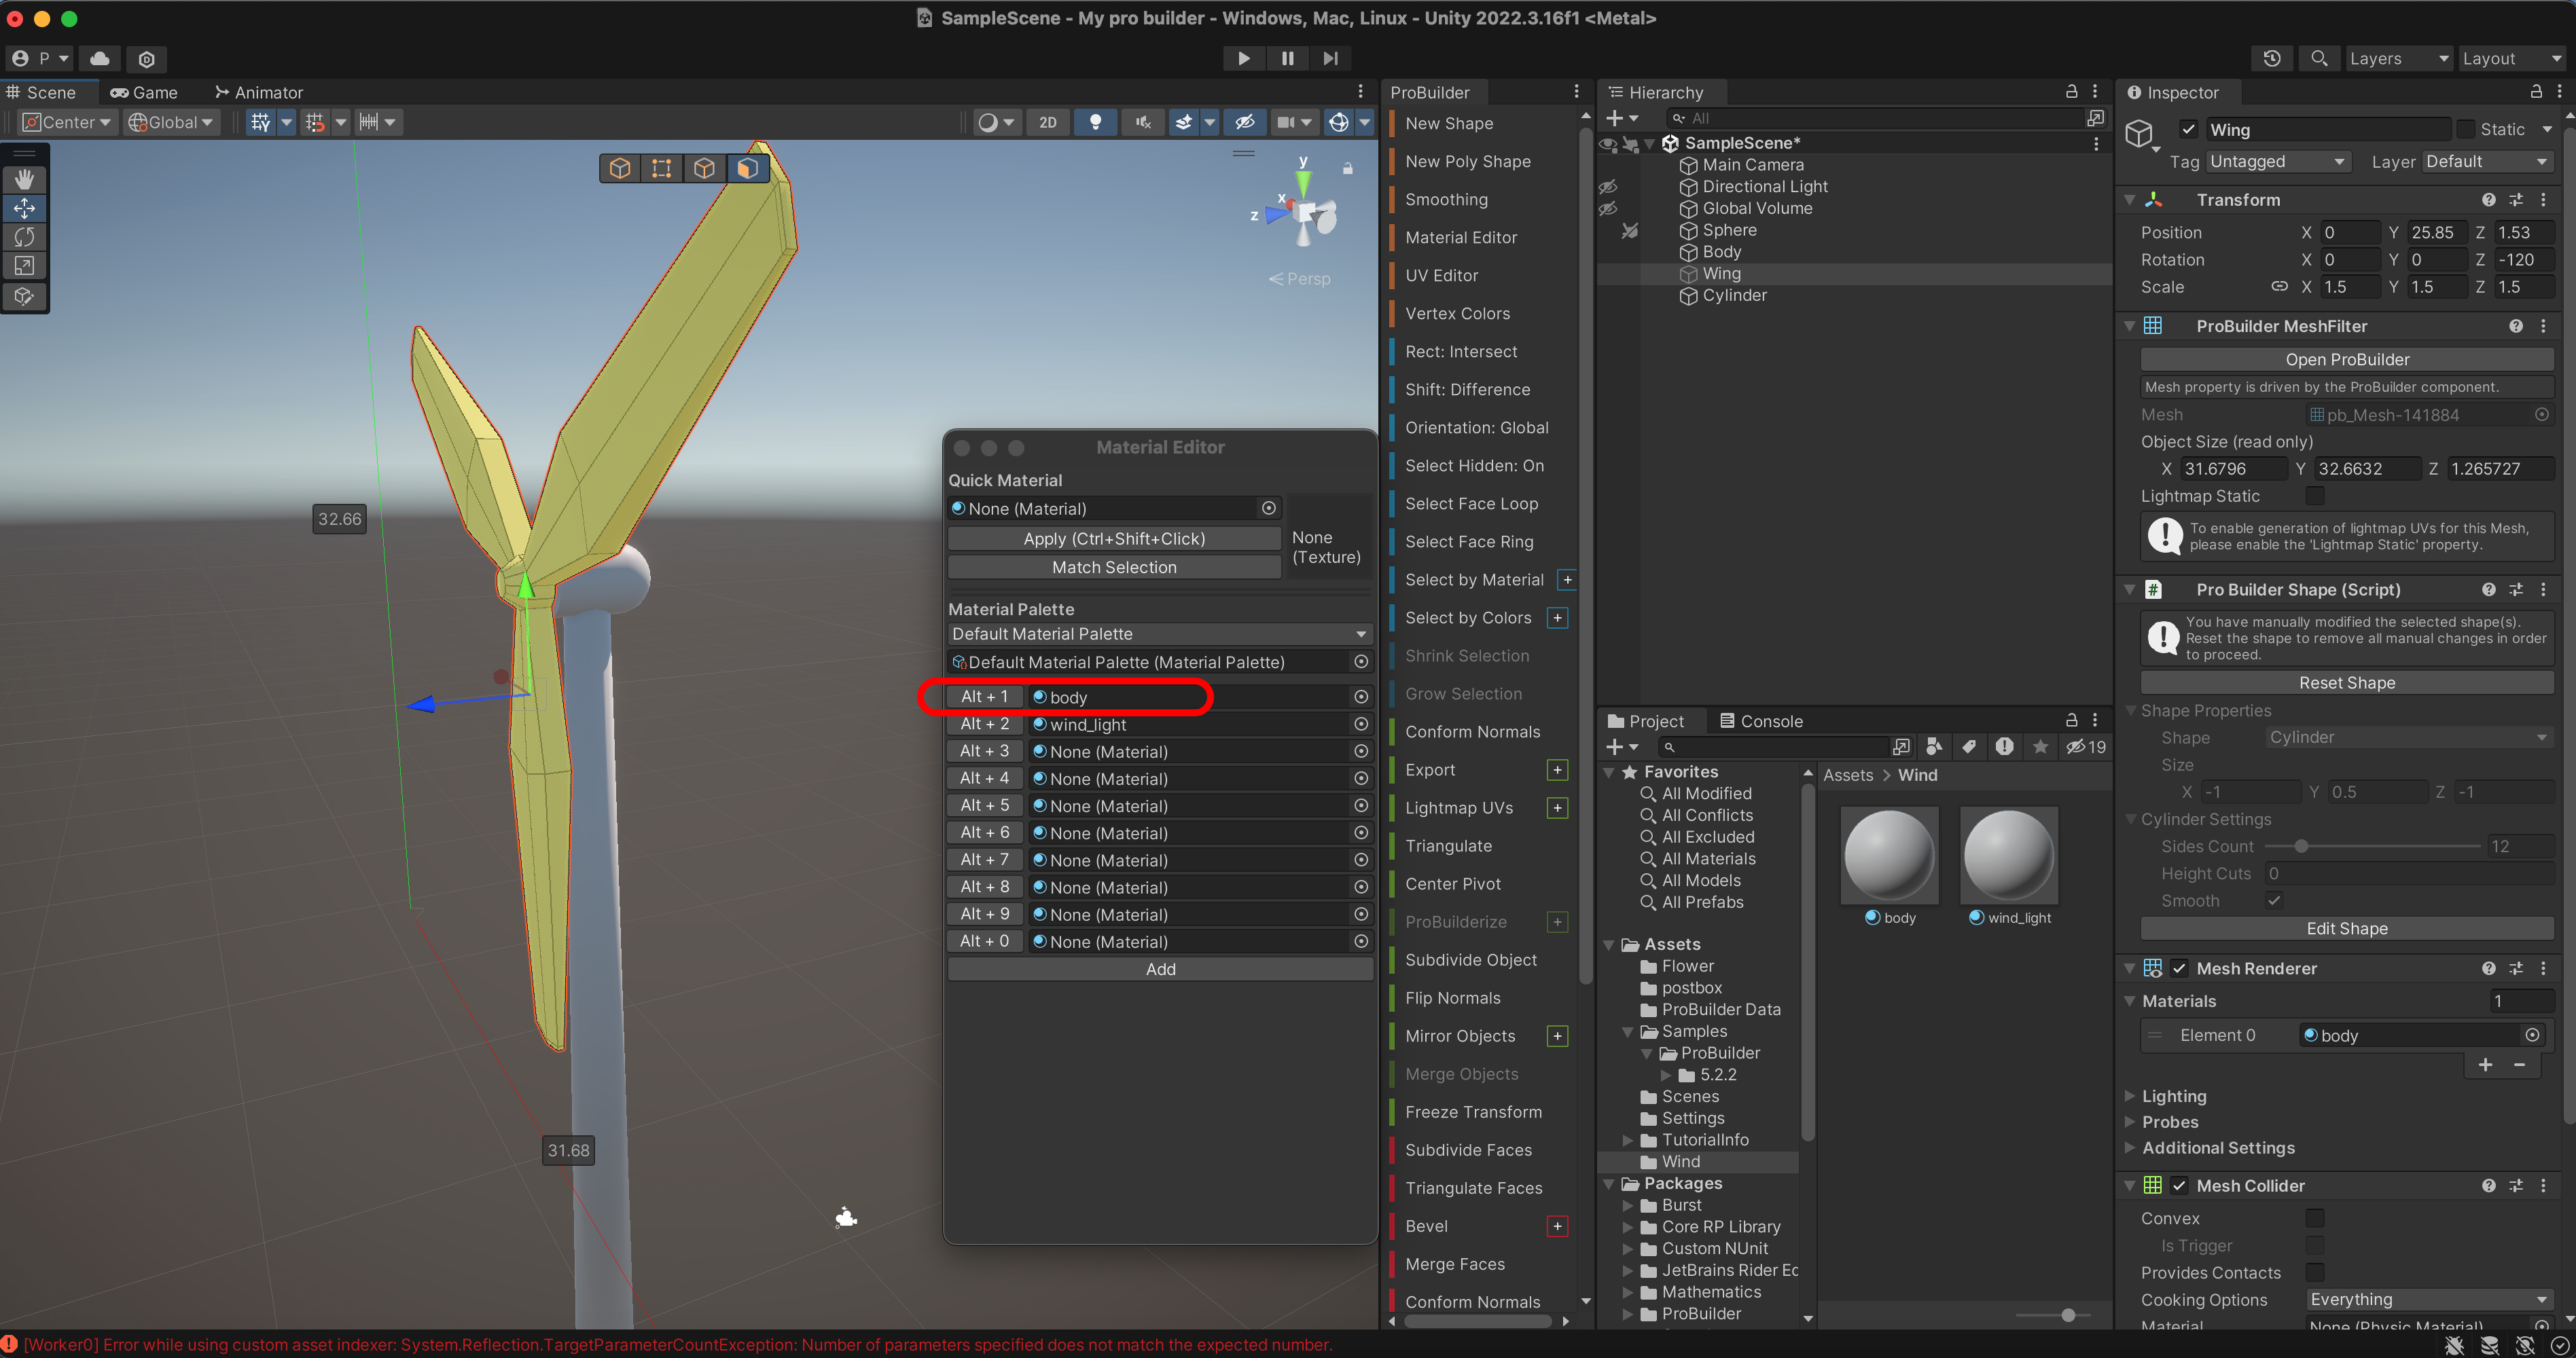This screenshot has width=2576, height=1358.
Task: Activate ProBuilder vertex selection mode
Action: 662,168
